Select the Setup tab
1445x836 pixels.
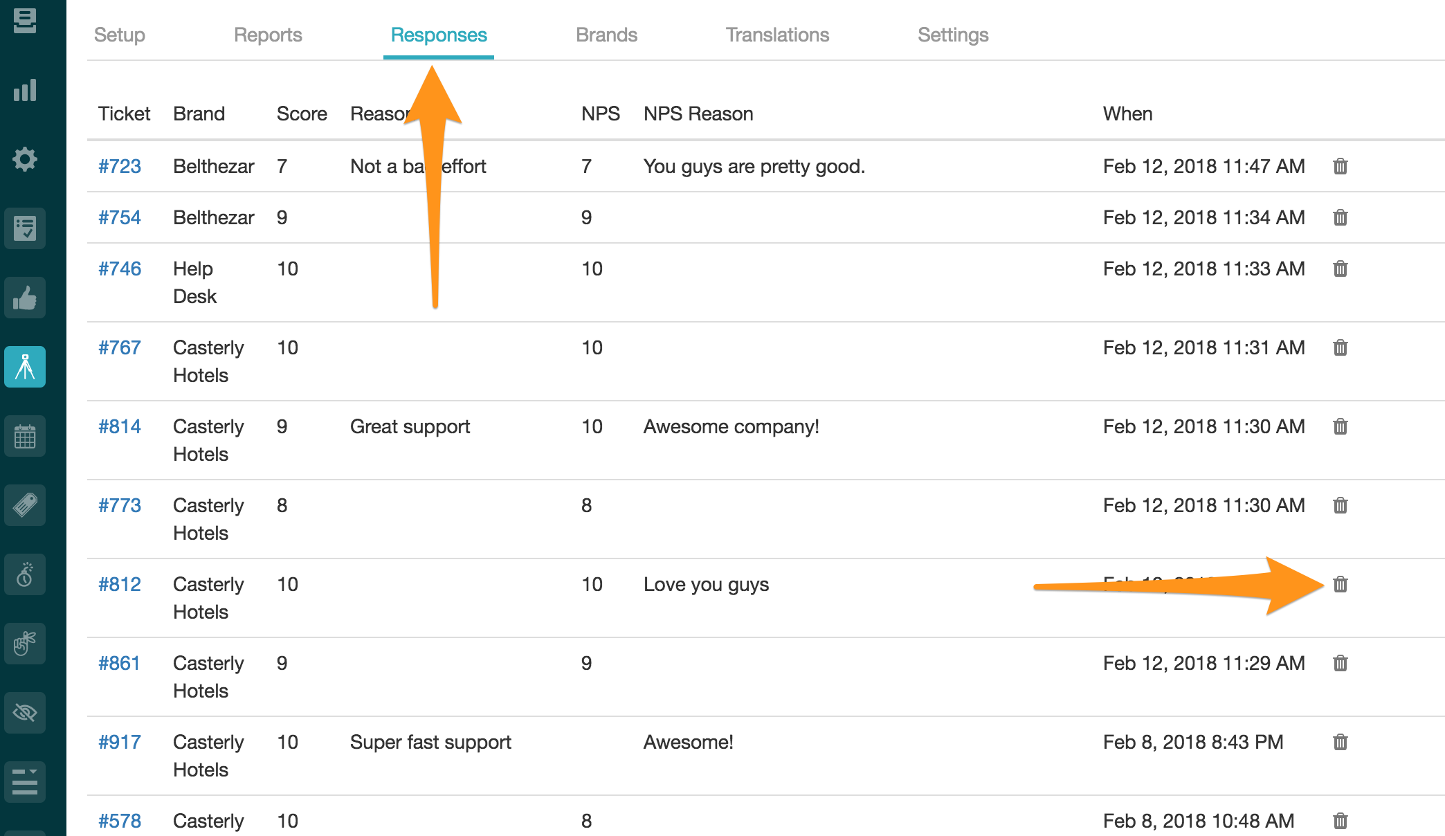119,35
